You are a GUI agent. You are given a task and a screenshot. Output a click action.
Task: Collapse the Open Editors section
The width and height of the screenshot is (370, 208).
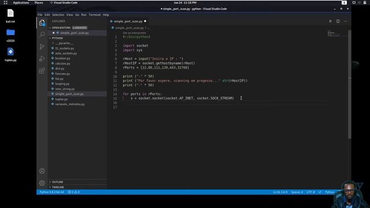point(50,28)
